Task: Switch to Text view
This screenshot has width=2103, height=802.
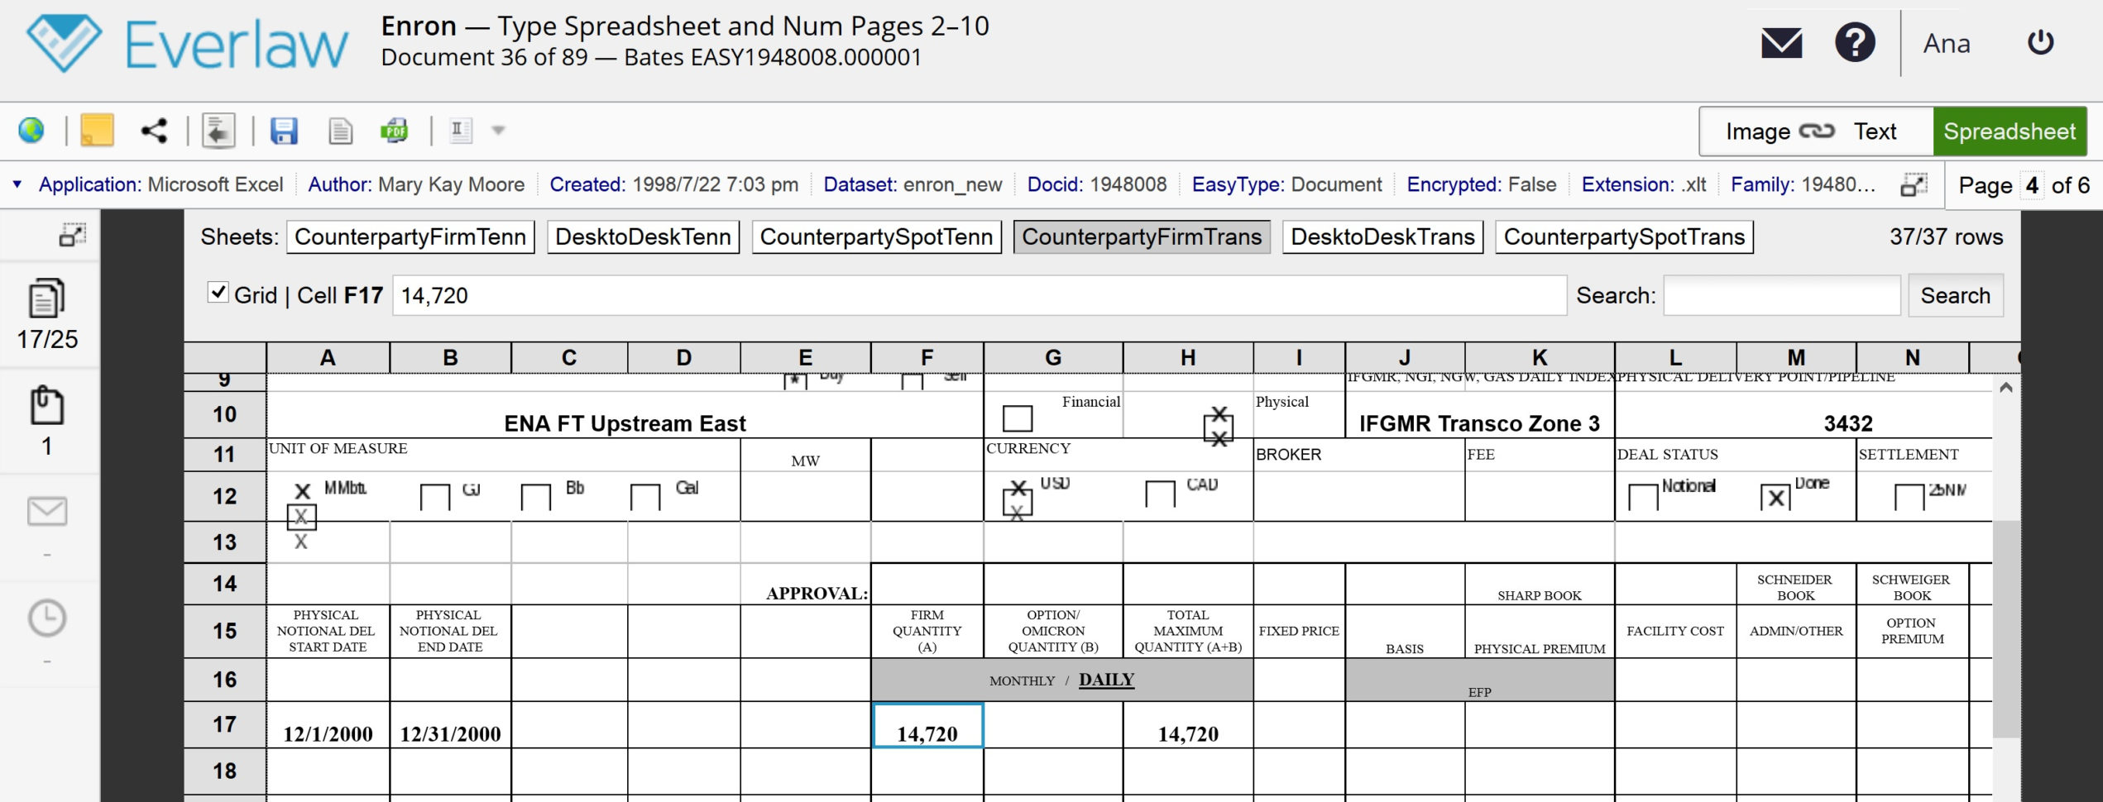Action: click(x=1875, y=131)
